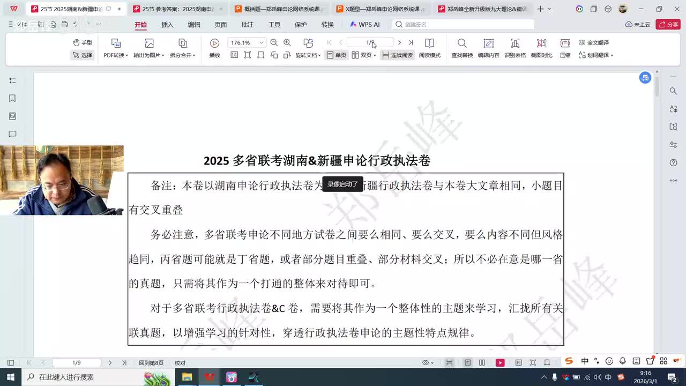Open the comments panel in left sidebar

pos(12,134)
